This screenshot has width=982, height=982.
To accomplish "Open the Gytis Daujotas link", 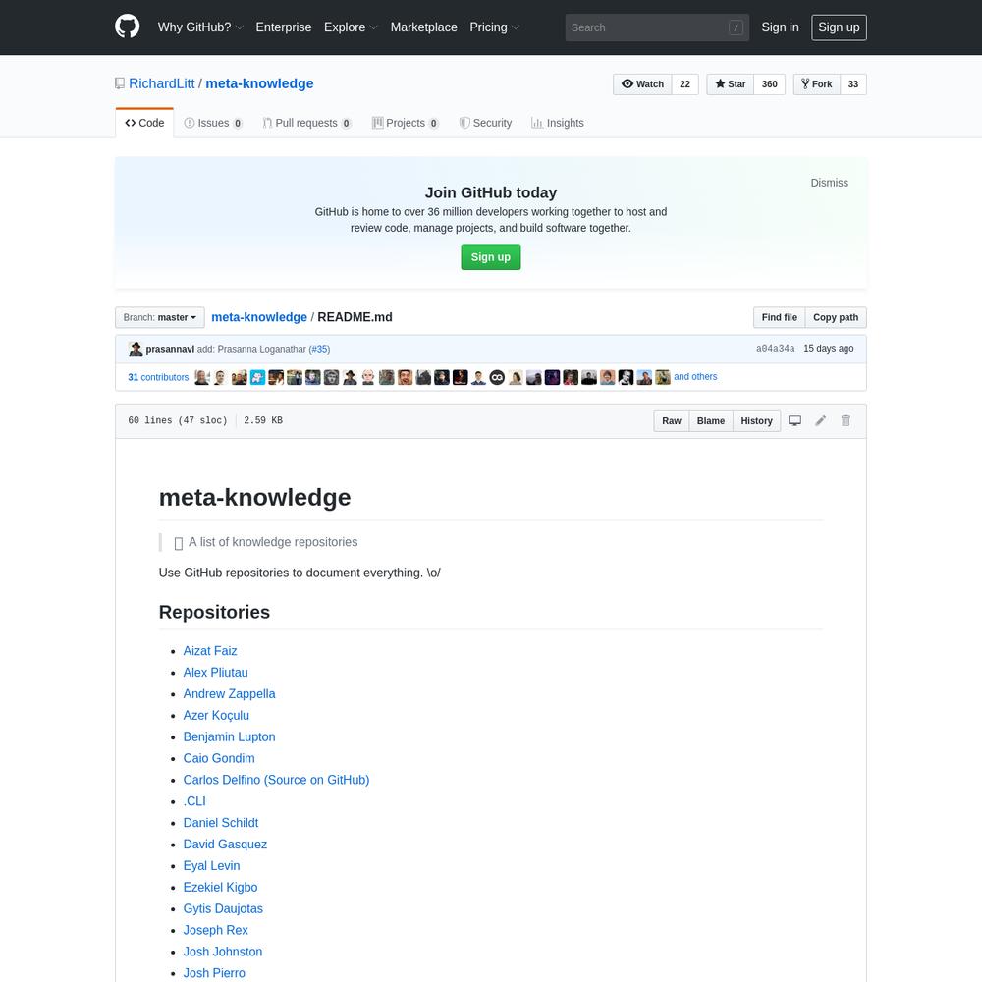I will click(223, 908).
